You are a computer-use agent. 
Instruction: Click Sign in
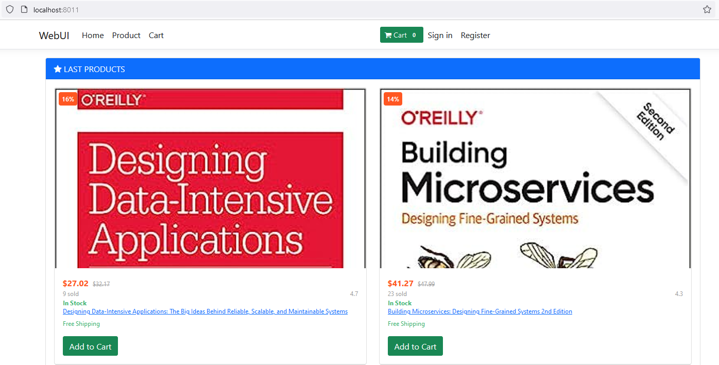pos(440,35)
